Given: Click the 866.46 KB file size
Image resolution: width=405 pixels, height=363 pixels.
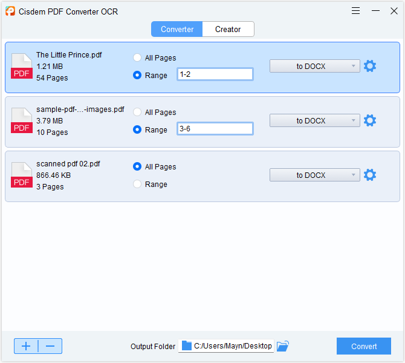Looking at the screenshot, I should click(53, 175).
